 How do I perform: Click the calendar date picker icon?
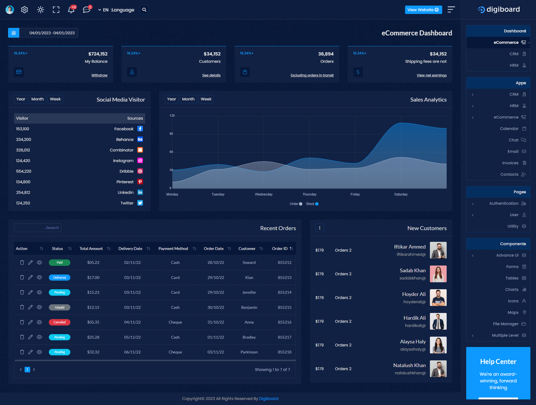click(14, 33)
